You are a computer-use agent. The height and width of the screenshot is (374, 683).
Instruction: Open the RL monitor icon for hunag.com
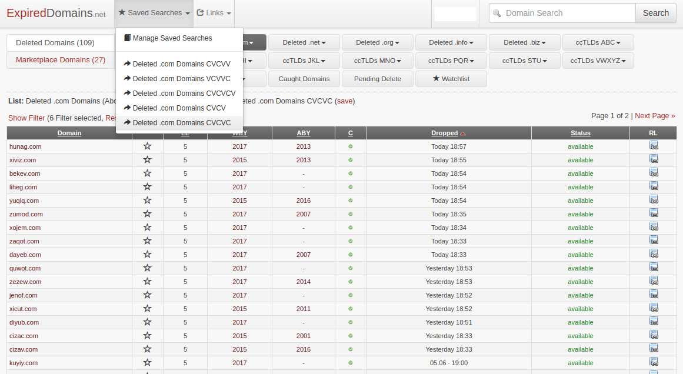click(x=654, y=145)
